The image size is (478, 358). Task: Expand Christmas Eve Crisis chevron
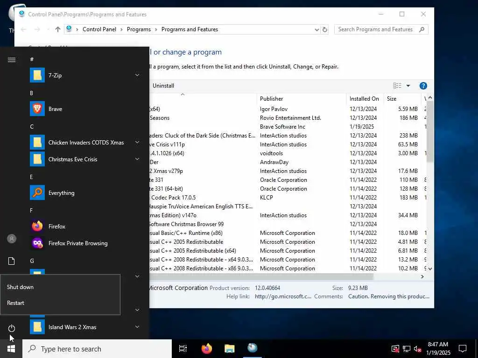pyautogui.click(x=137, y=159)
